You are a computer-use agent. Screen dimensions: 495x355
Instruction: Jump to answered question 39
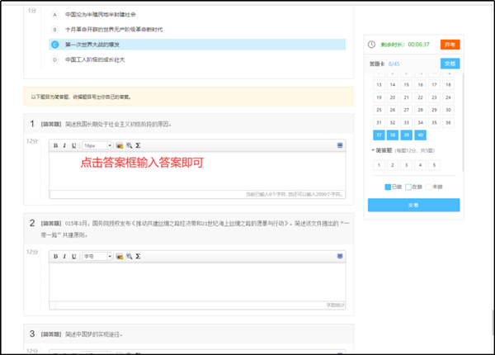[407, 135]
